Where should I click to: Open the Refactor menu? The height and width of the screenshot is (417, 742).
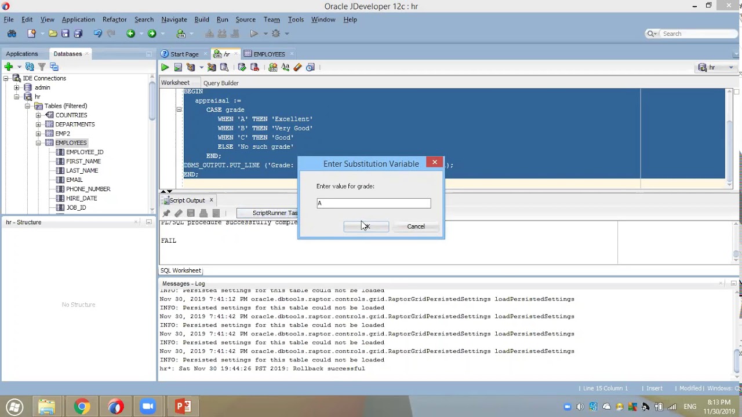click(x=115, y=20)
